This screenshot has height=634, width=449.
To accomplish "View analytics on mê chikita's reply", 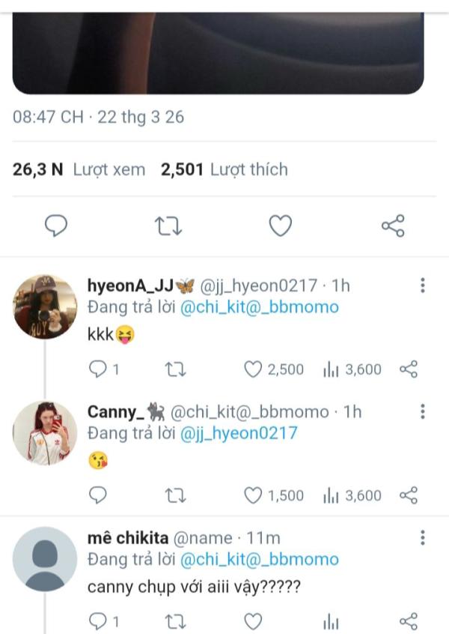I will click(330, 621).
